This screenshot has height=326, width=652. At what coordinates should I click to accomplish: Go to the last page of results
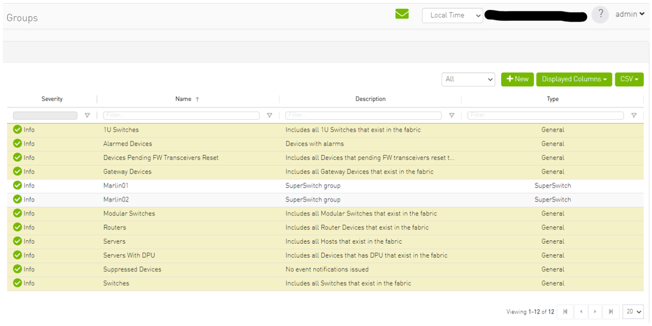tap(610, 312)
